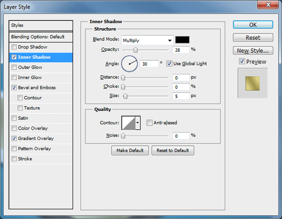Click the Reset button
The image size is (282, 219).
[x=253, y=38]
